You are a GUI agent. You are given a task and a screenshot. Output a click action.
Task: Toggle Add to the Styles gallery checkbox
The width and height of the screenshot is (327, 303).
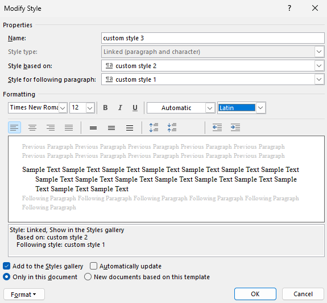(6, 266)
